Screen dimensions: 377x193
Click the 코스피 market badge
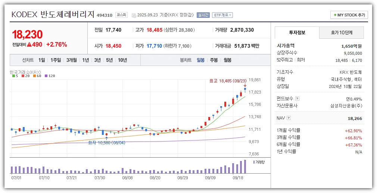[122, 15]
